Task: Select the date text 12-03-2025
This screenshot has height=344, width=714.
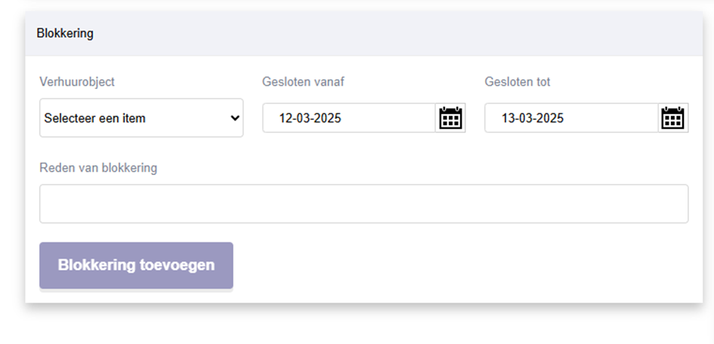Action: pyautogui.click(x=310, y=118)
